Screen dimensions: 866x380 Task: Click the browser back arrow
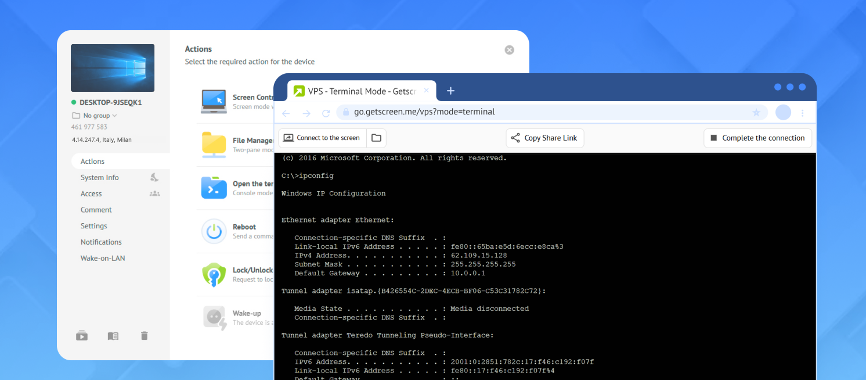point(286,113)
